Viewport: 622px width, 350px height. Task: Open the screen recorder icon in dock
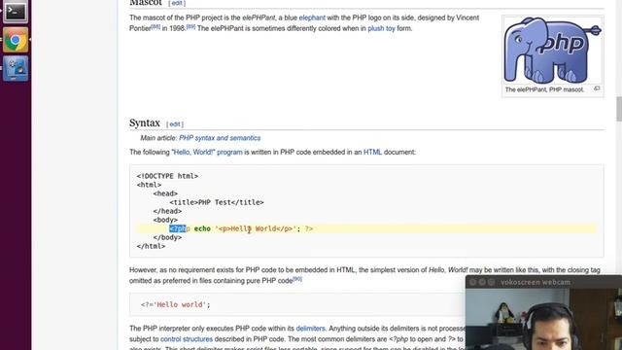coord(16,68)
